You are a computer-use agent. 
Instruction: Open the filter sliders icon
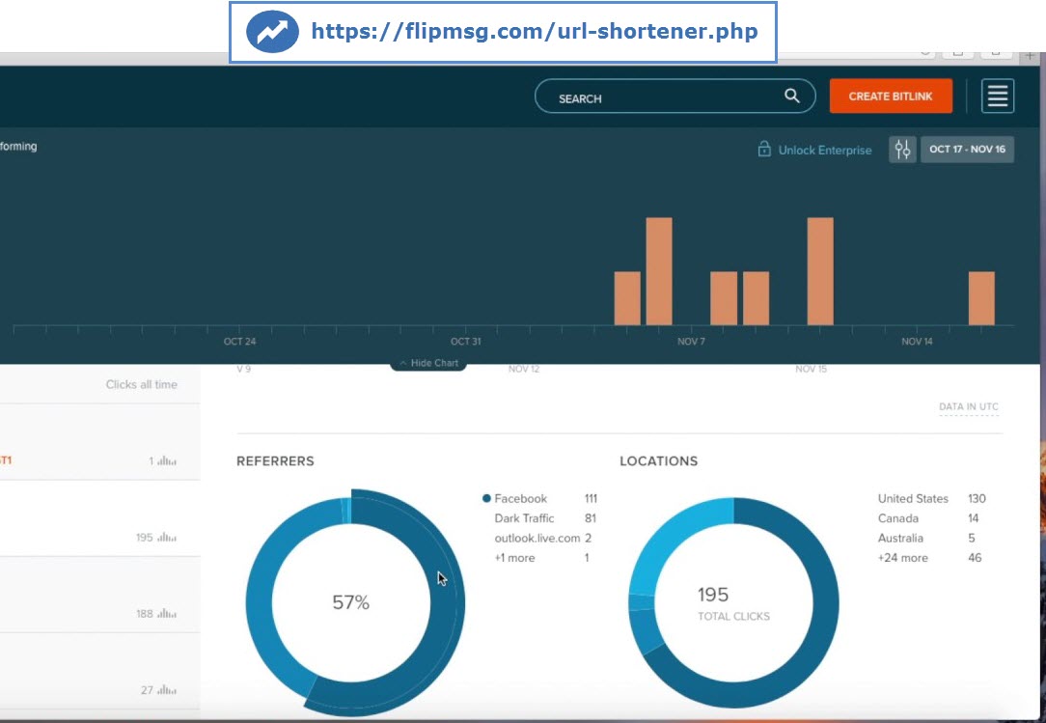point(902,150)
